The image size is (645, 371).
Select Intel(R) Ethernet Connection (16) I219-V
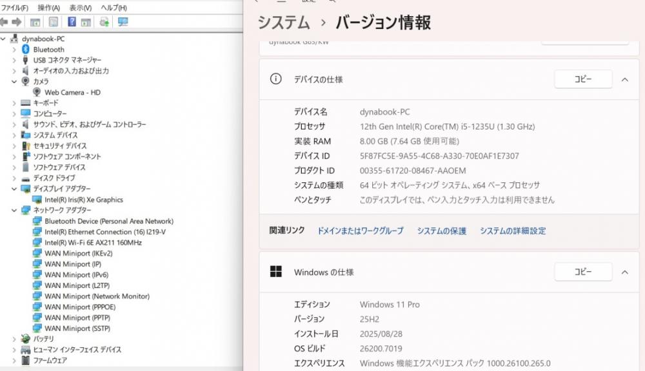click(x=105, y=232)
